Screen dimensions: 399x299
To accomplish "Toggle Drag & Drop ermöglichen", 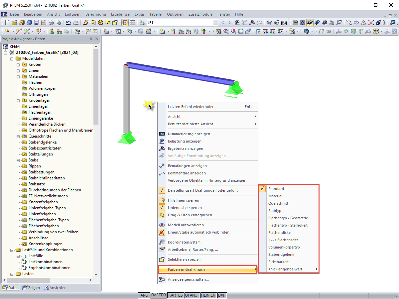I will (x=207, y=215).
